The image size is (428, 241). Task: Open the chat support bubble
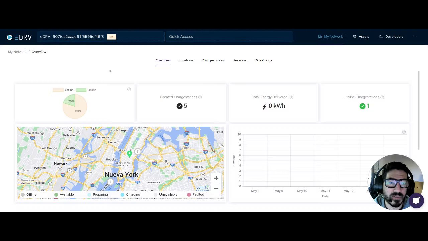[416, 201]
